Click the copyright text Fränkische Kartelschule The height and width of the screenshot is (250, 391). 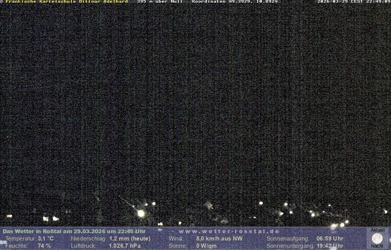click(64, 2)
